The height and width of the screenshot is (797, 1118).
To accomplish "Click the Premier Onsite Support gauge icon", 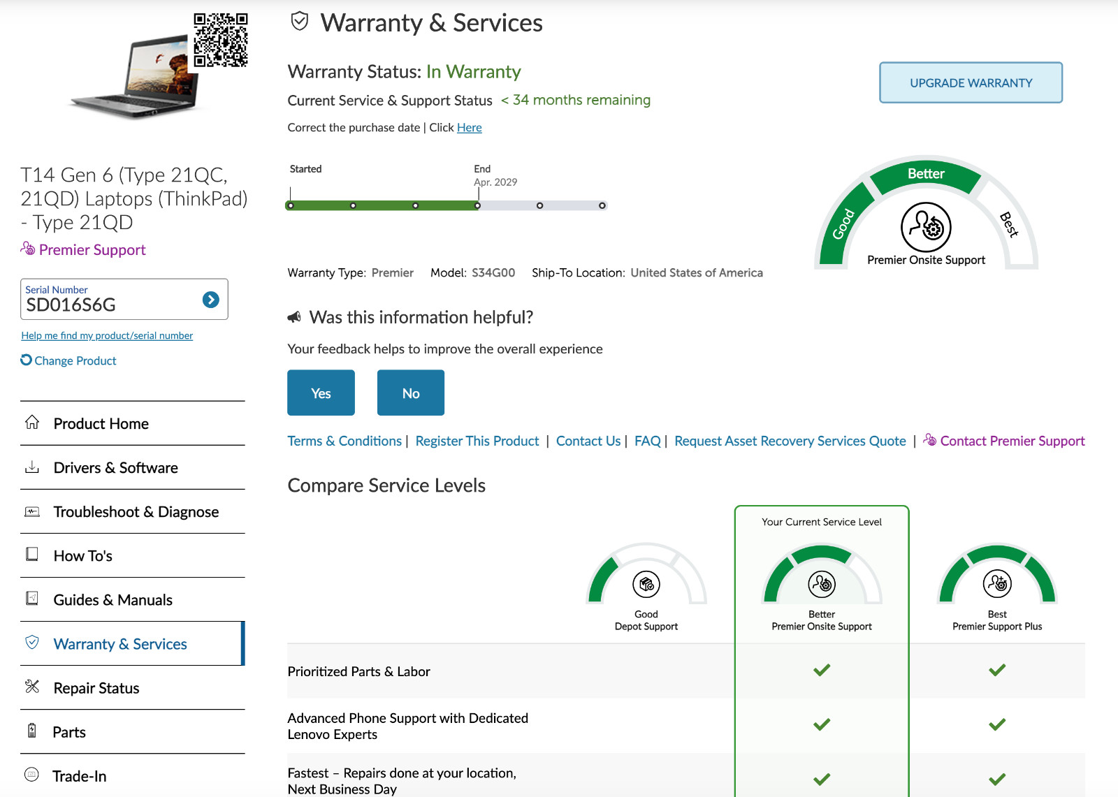I will coord(926,227).
